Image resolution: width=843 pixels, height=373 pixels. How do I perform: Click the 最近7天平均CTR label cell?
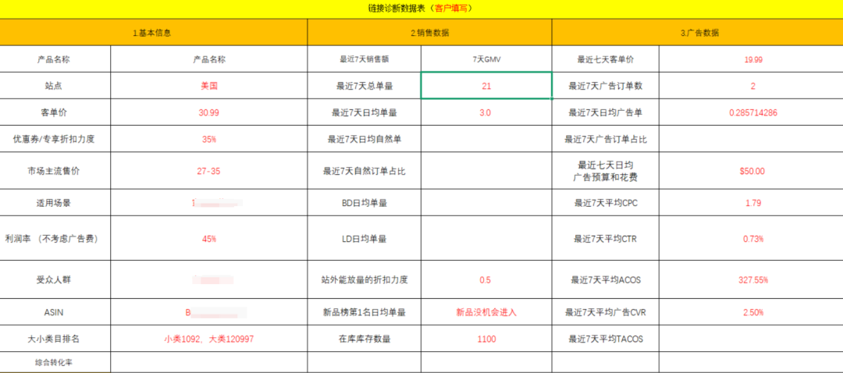[x=606, y=239]
